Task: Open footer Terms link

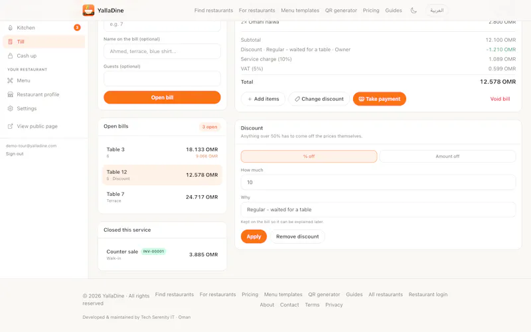Action: 312,305
